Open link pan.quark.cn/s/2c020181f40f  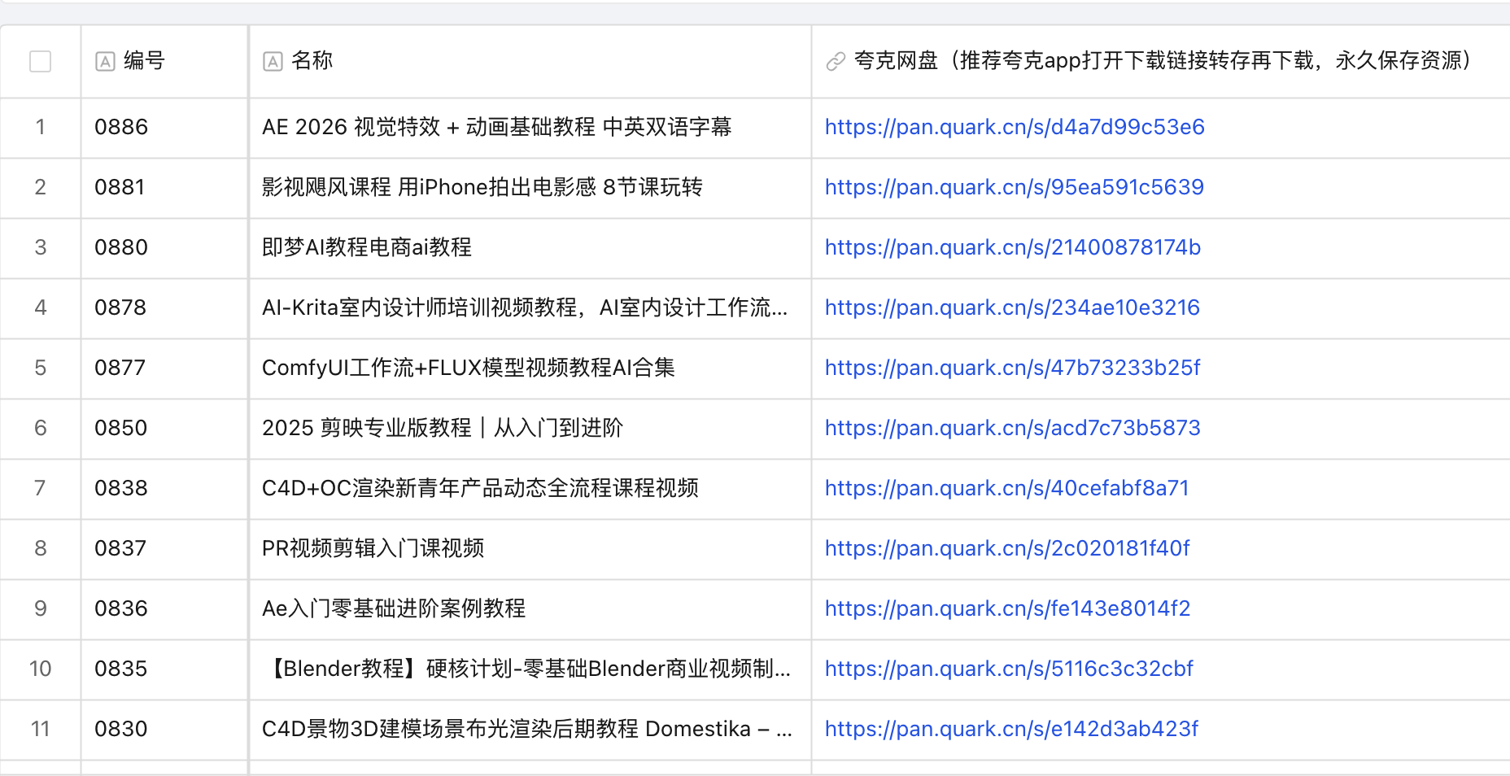(x=1007, y=548)
